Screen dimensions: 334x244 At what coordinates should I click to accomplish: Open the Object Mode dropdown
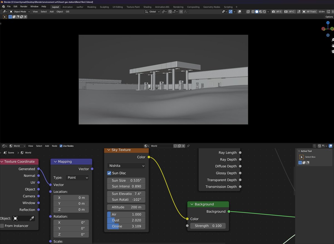(x=20, y=12)
